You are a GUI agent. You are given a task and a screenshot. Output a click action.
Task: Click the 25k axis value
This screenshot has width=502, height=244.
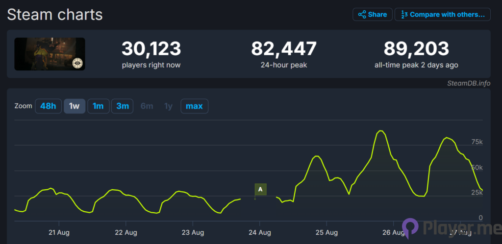point(477,193)
